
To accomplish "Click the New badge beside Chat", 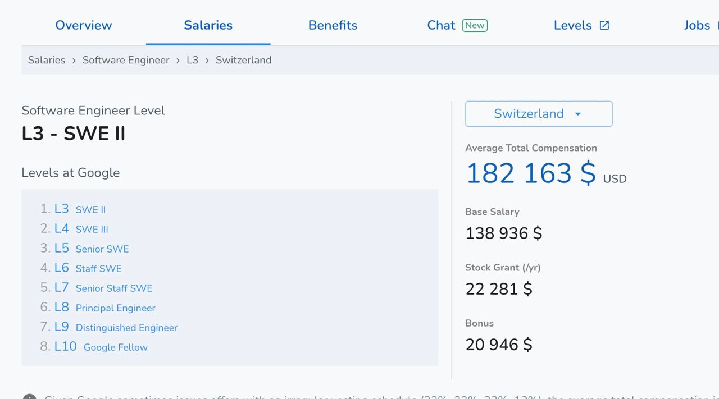I will [x=475, y=25].
